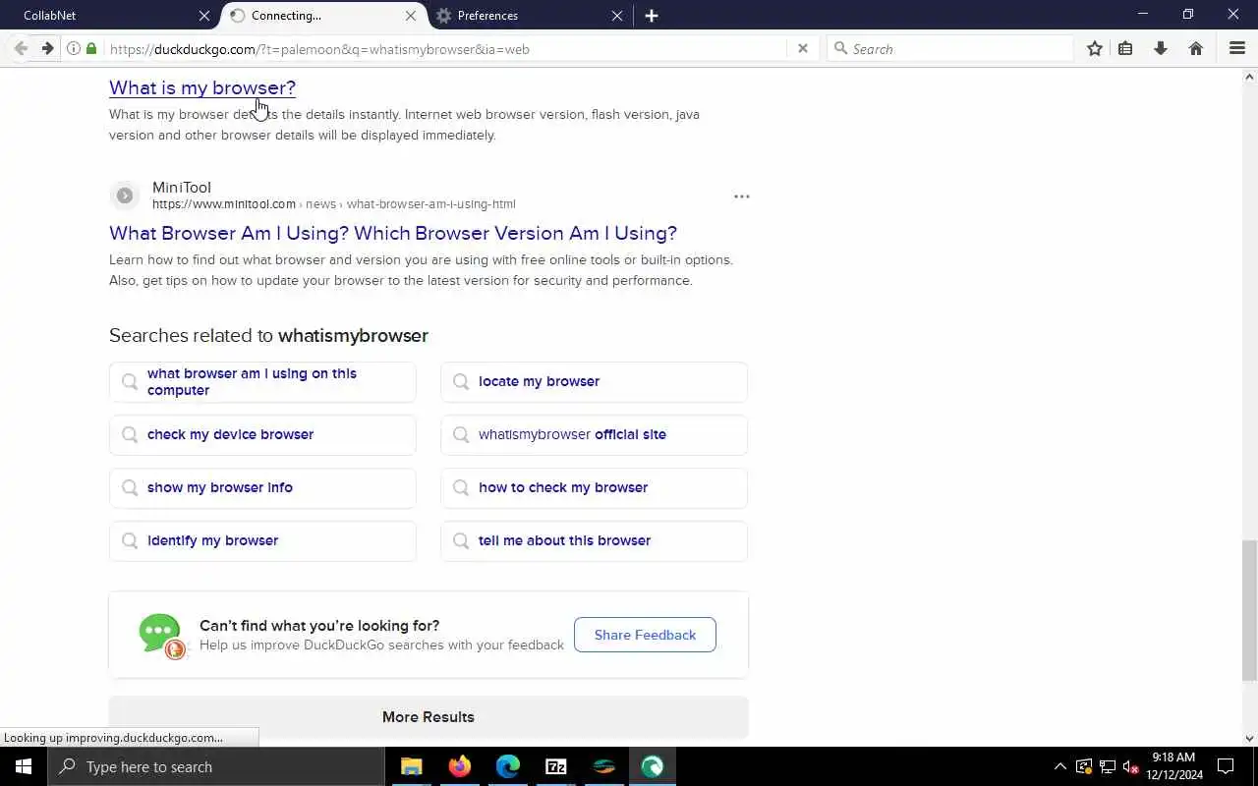Show bookmarks menu icon in toolbar
The height and width of the screenshot is (786, 1258).
click(x=1126, y=48)
